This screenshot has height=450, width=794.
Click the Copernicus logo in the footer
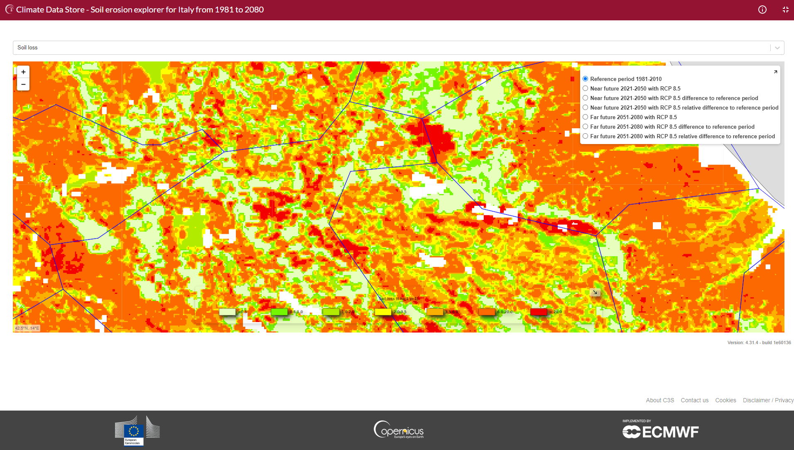click(x=399, y=430)
